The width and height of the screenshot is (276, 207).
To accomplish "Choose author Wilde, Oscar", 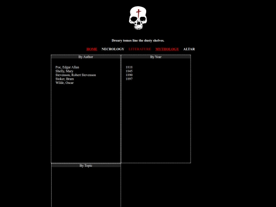I will pyautogui.click(x=64, y=83).
